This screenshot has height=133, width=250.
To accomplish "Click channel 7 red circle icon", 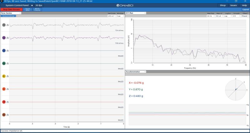I will (x=4, y=102).
